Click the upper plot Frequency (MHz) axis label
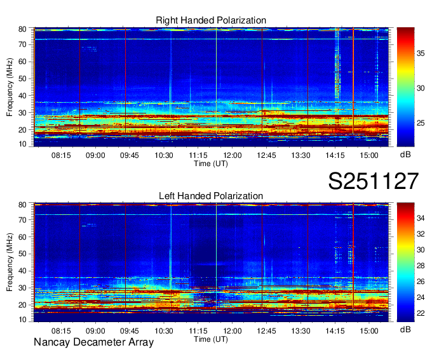Viewport: 432px width, 350px height. (10, 87)
